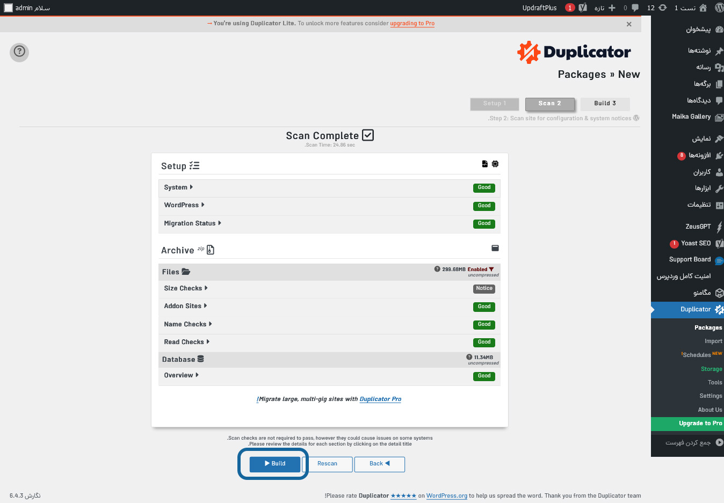Click the plus new content icon
Screen dimensions: 724x503
click(x=612, y=8)
